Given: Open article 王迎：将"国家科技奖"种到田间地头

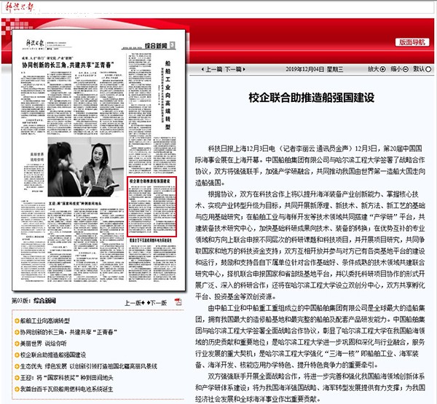Looking at the screenshot, I should (x=67, y=378).
